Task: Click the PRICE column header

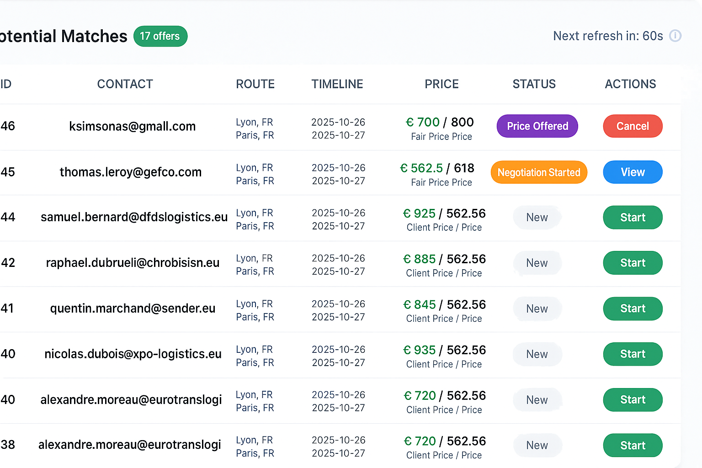Action: tap(441, 84)
